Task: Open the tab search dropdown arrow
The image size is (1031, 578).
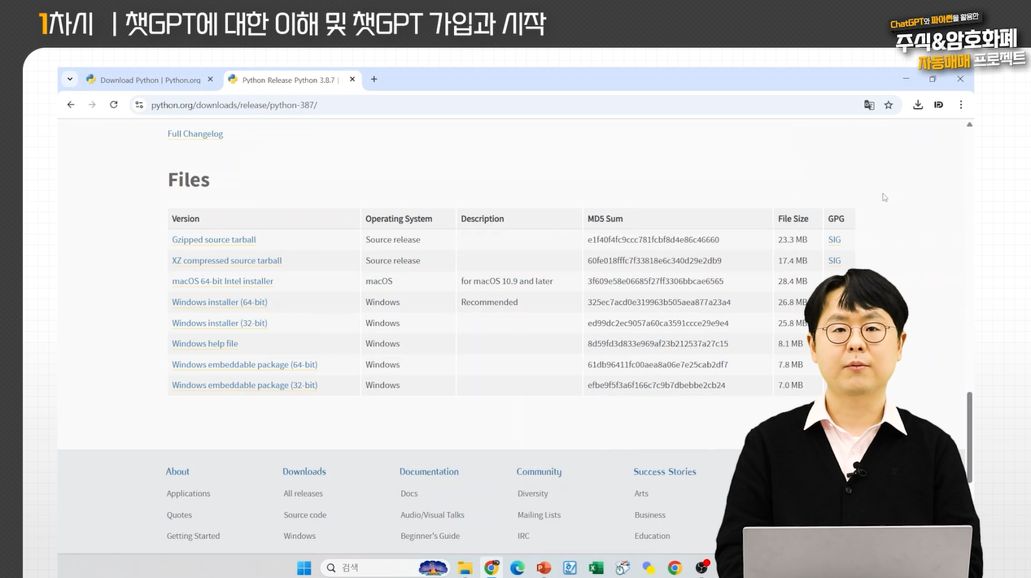Action: click(x=70, y=79)
